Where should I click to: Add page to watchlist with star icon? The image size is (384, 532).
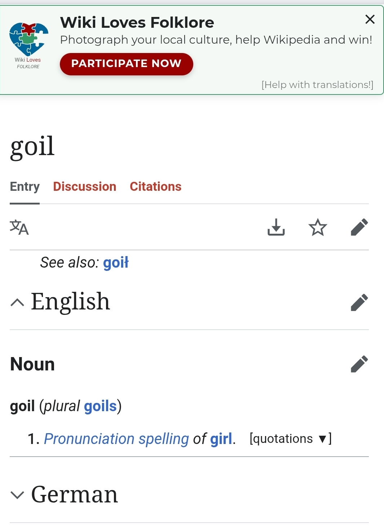coord(318,227)
